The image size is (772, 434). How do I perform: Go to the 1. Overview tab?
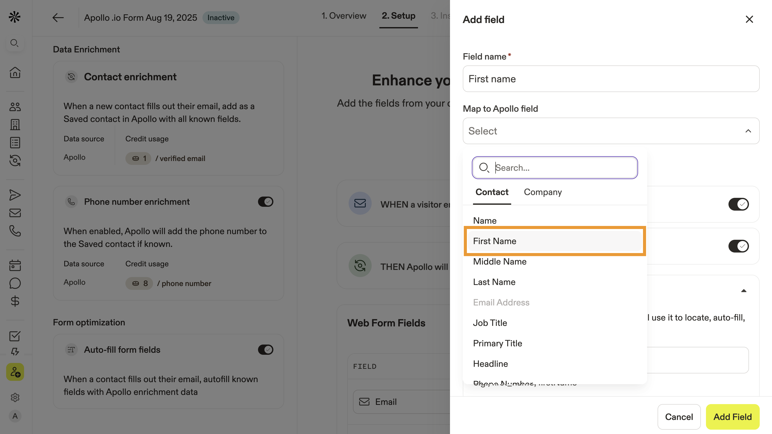pyautogui.click(x=344, y=16)
